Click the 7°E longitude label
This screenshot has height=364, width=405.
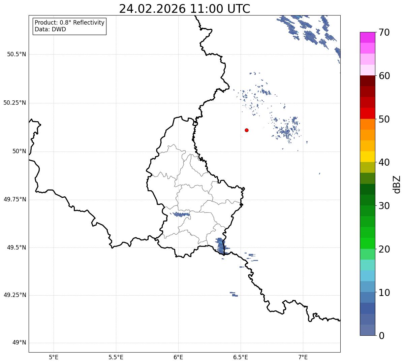click(x=303, y=357)
